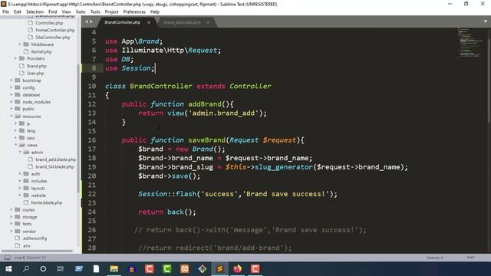Open brand_list.blade.php in the sidebar
Image resolution: width=491 pixels, height=276 pixels.
coord(54,166)
